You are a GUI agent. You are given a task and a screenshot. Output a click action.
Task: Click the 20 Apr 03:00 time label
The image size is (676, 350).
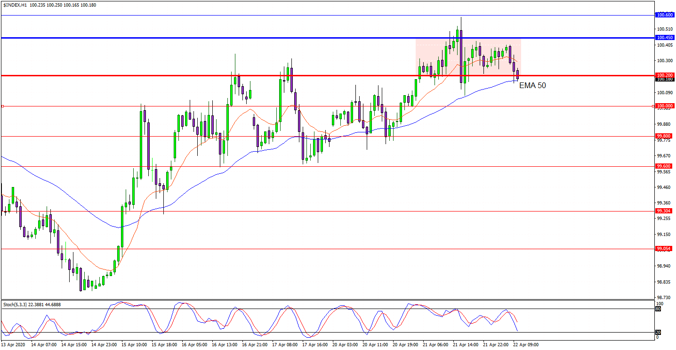click(x=346, y=344)
